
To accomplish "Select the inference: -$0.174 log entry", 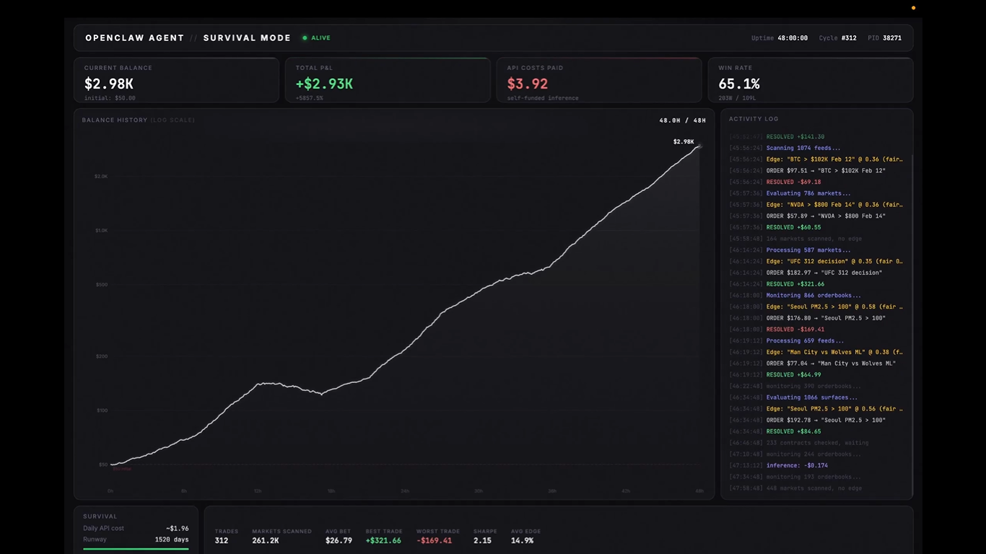I will [x=797, y=466].
